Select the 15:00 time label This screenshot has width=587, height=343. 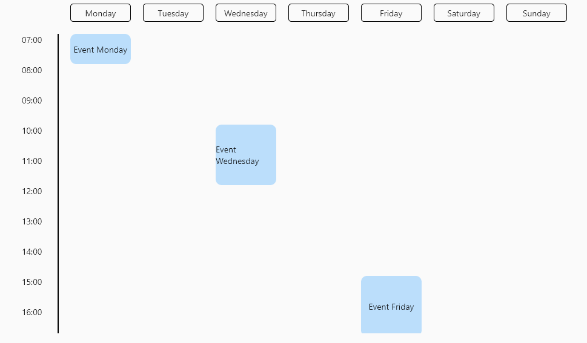[x=32, y=282]
